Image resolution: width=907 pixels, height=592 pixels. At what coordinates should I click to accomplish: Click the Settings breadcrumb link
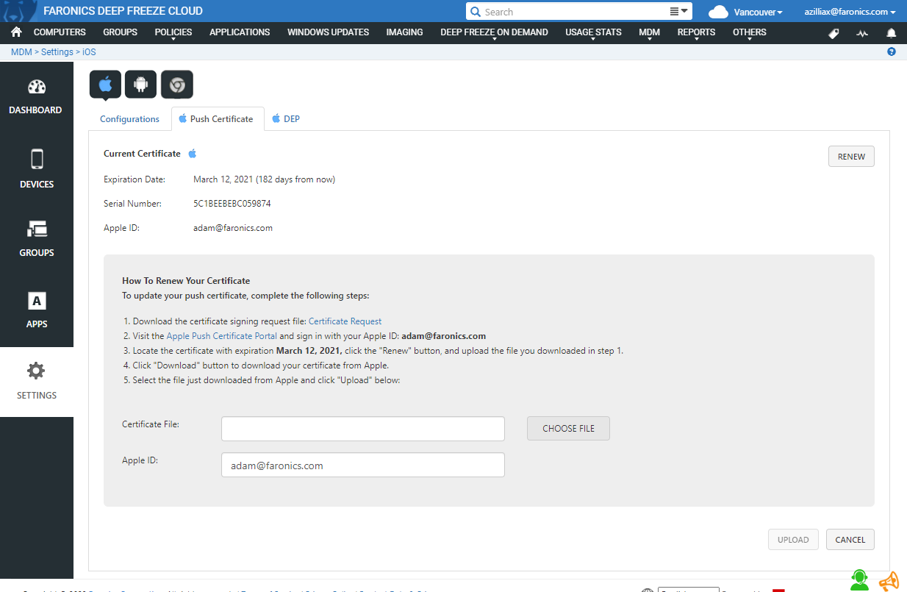click(x=57, y=52)
